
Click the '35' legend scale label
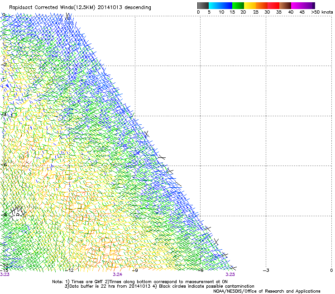pyautogui.click(x=279, y=12)
